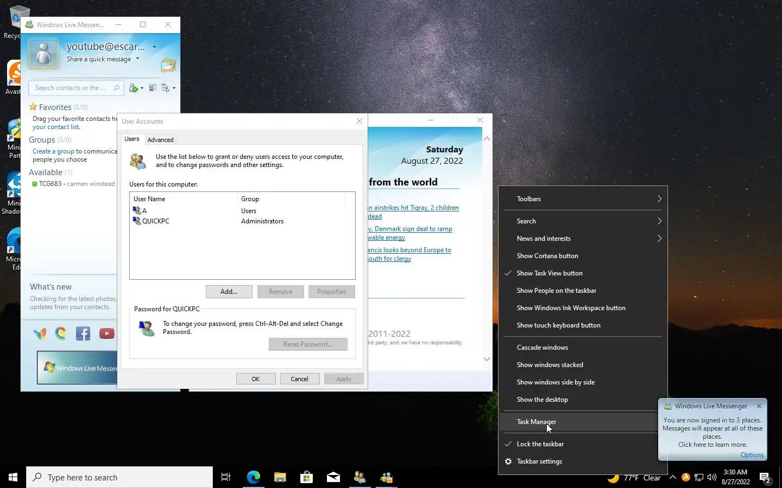Image resolution: width=782 pixels, height=488 pixels.
Task: Expand the News and interests submenu
Action: click(x=583, y=239)
